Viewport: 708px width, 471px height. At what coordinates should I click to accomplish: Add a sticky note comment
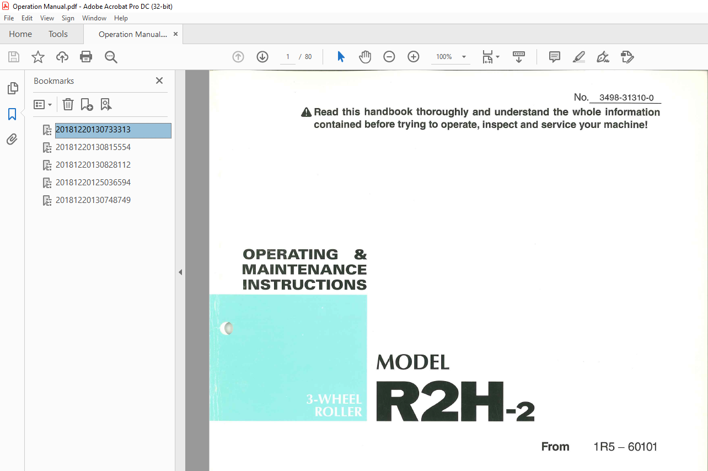pyautogui.click(x=555, y=57)
